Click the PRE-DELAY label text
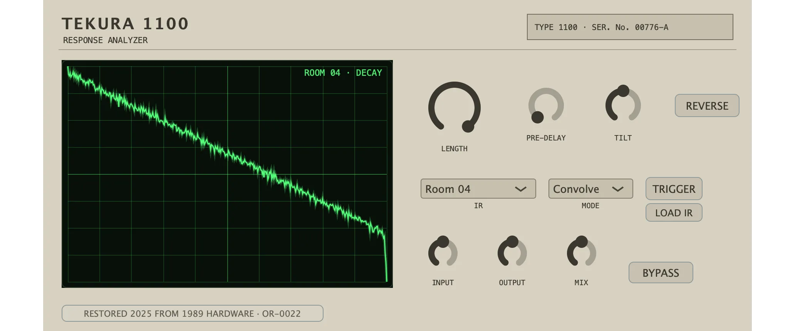The image size is (795, 331). click(x=546, y=138)
